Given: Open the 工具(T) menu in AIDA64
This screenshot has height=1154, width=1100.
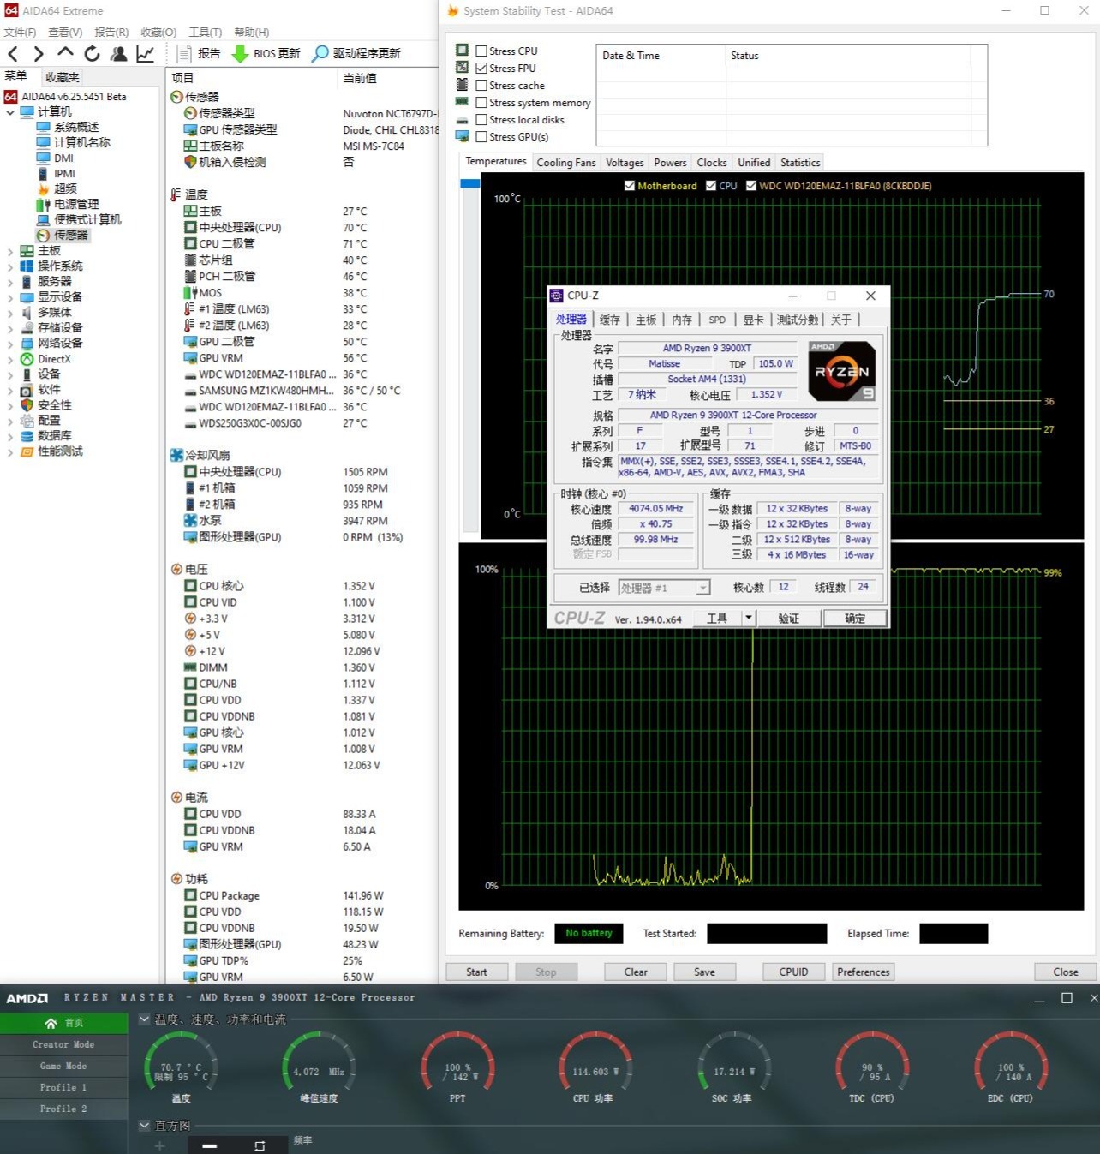Looking at the screenshot, I should click(205, 33).
